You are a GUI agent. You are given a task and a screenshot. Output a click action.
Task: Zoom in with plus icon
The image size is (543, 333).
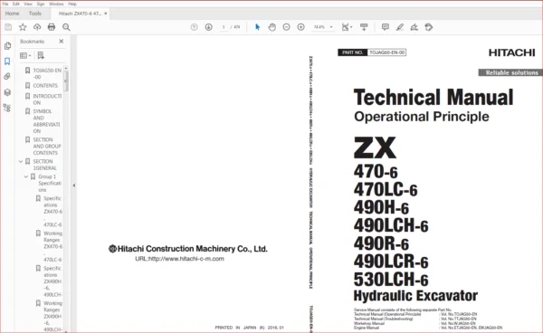[301, 27]
